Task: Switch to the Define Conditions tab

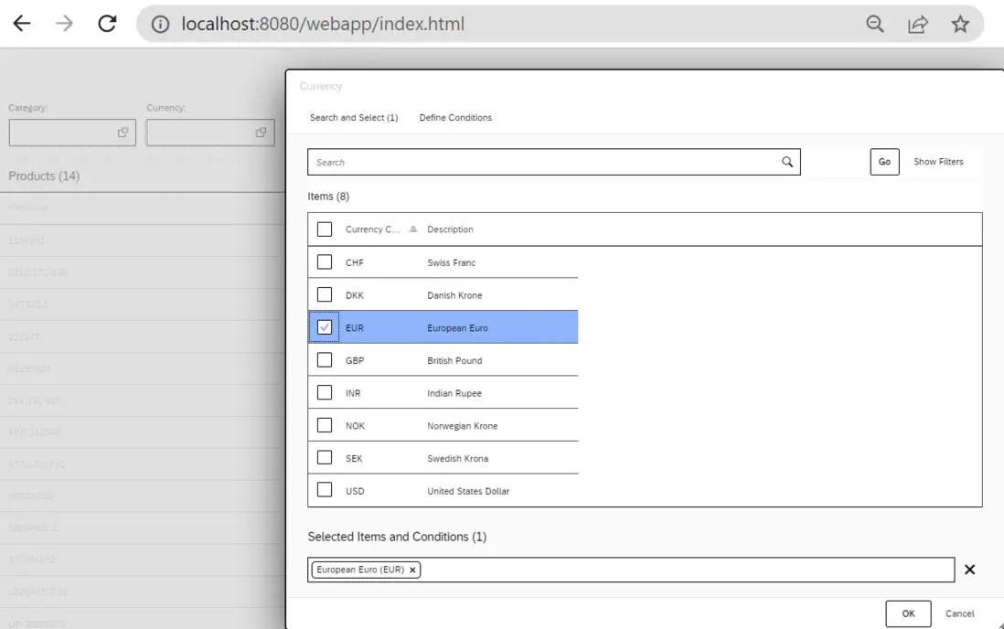Action: point(455,117)
